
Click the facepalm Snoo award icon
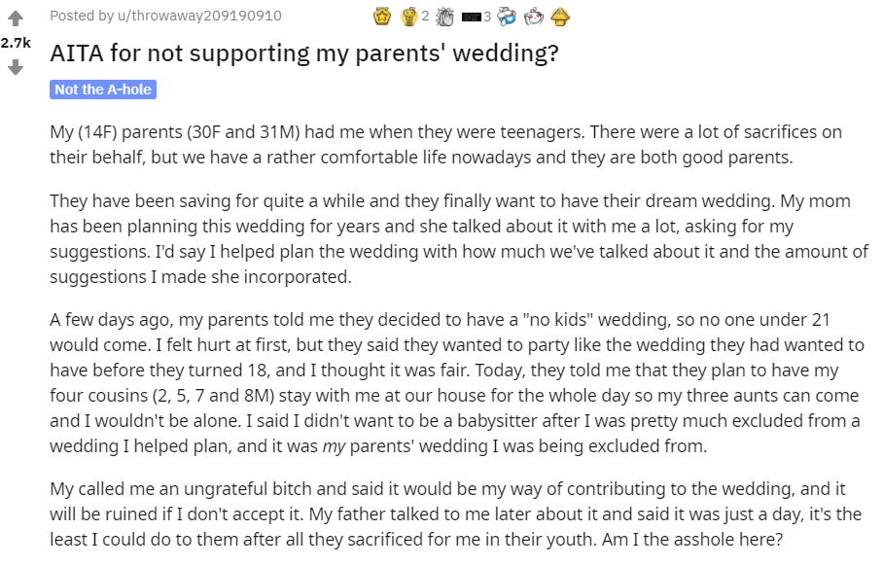pos(533,17)
